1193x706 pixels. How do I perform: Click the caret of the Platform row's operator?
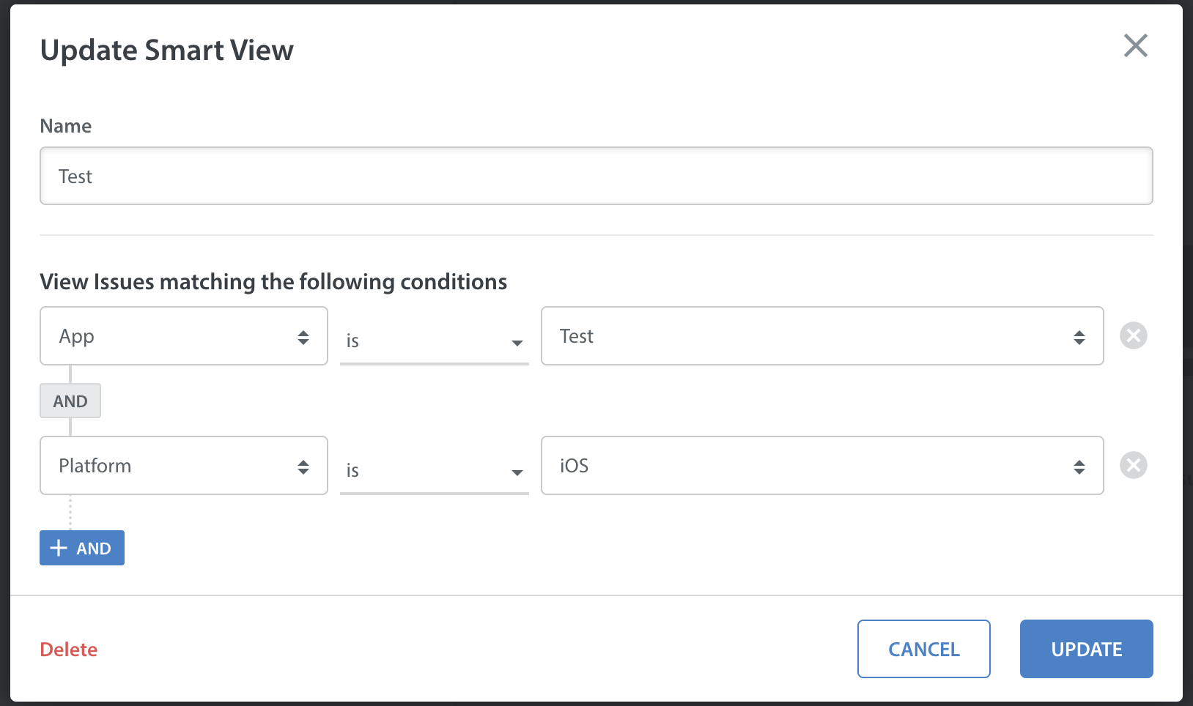coord(517,472)
